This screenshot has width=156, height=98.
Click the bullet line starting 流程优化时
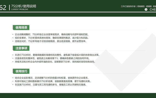(51, 41)
